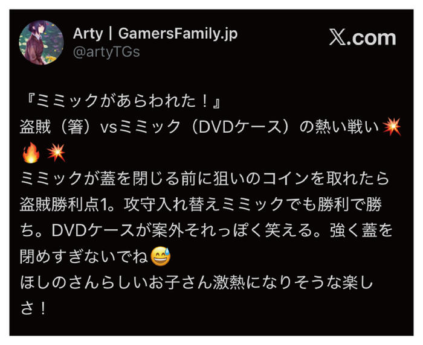This screenshot has width=423, height=345.
Task: Click the collision emoji after 熱い戦い
Action: pyautogui.click(x=392, y=126)
